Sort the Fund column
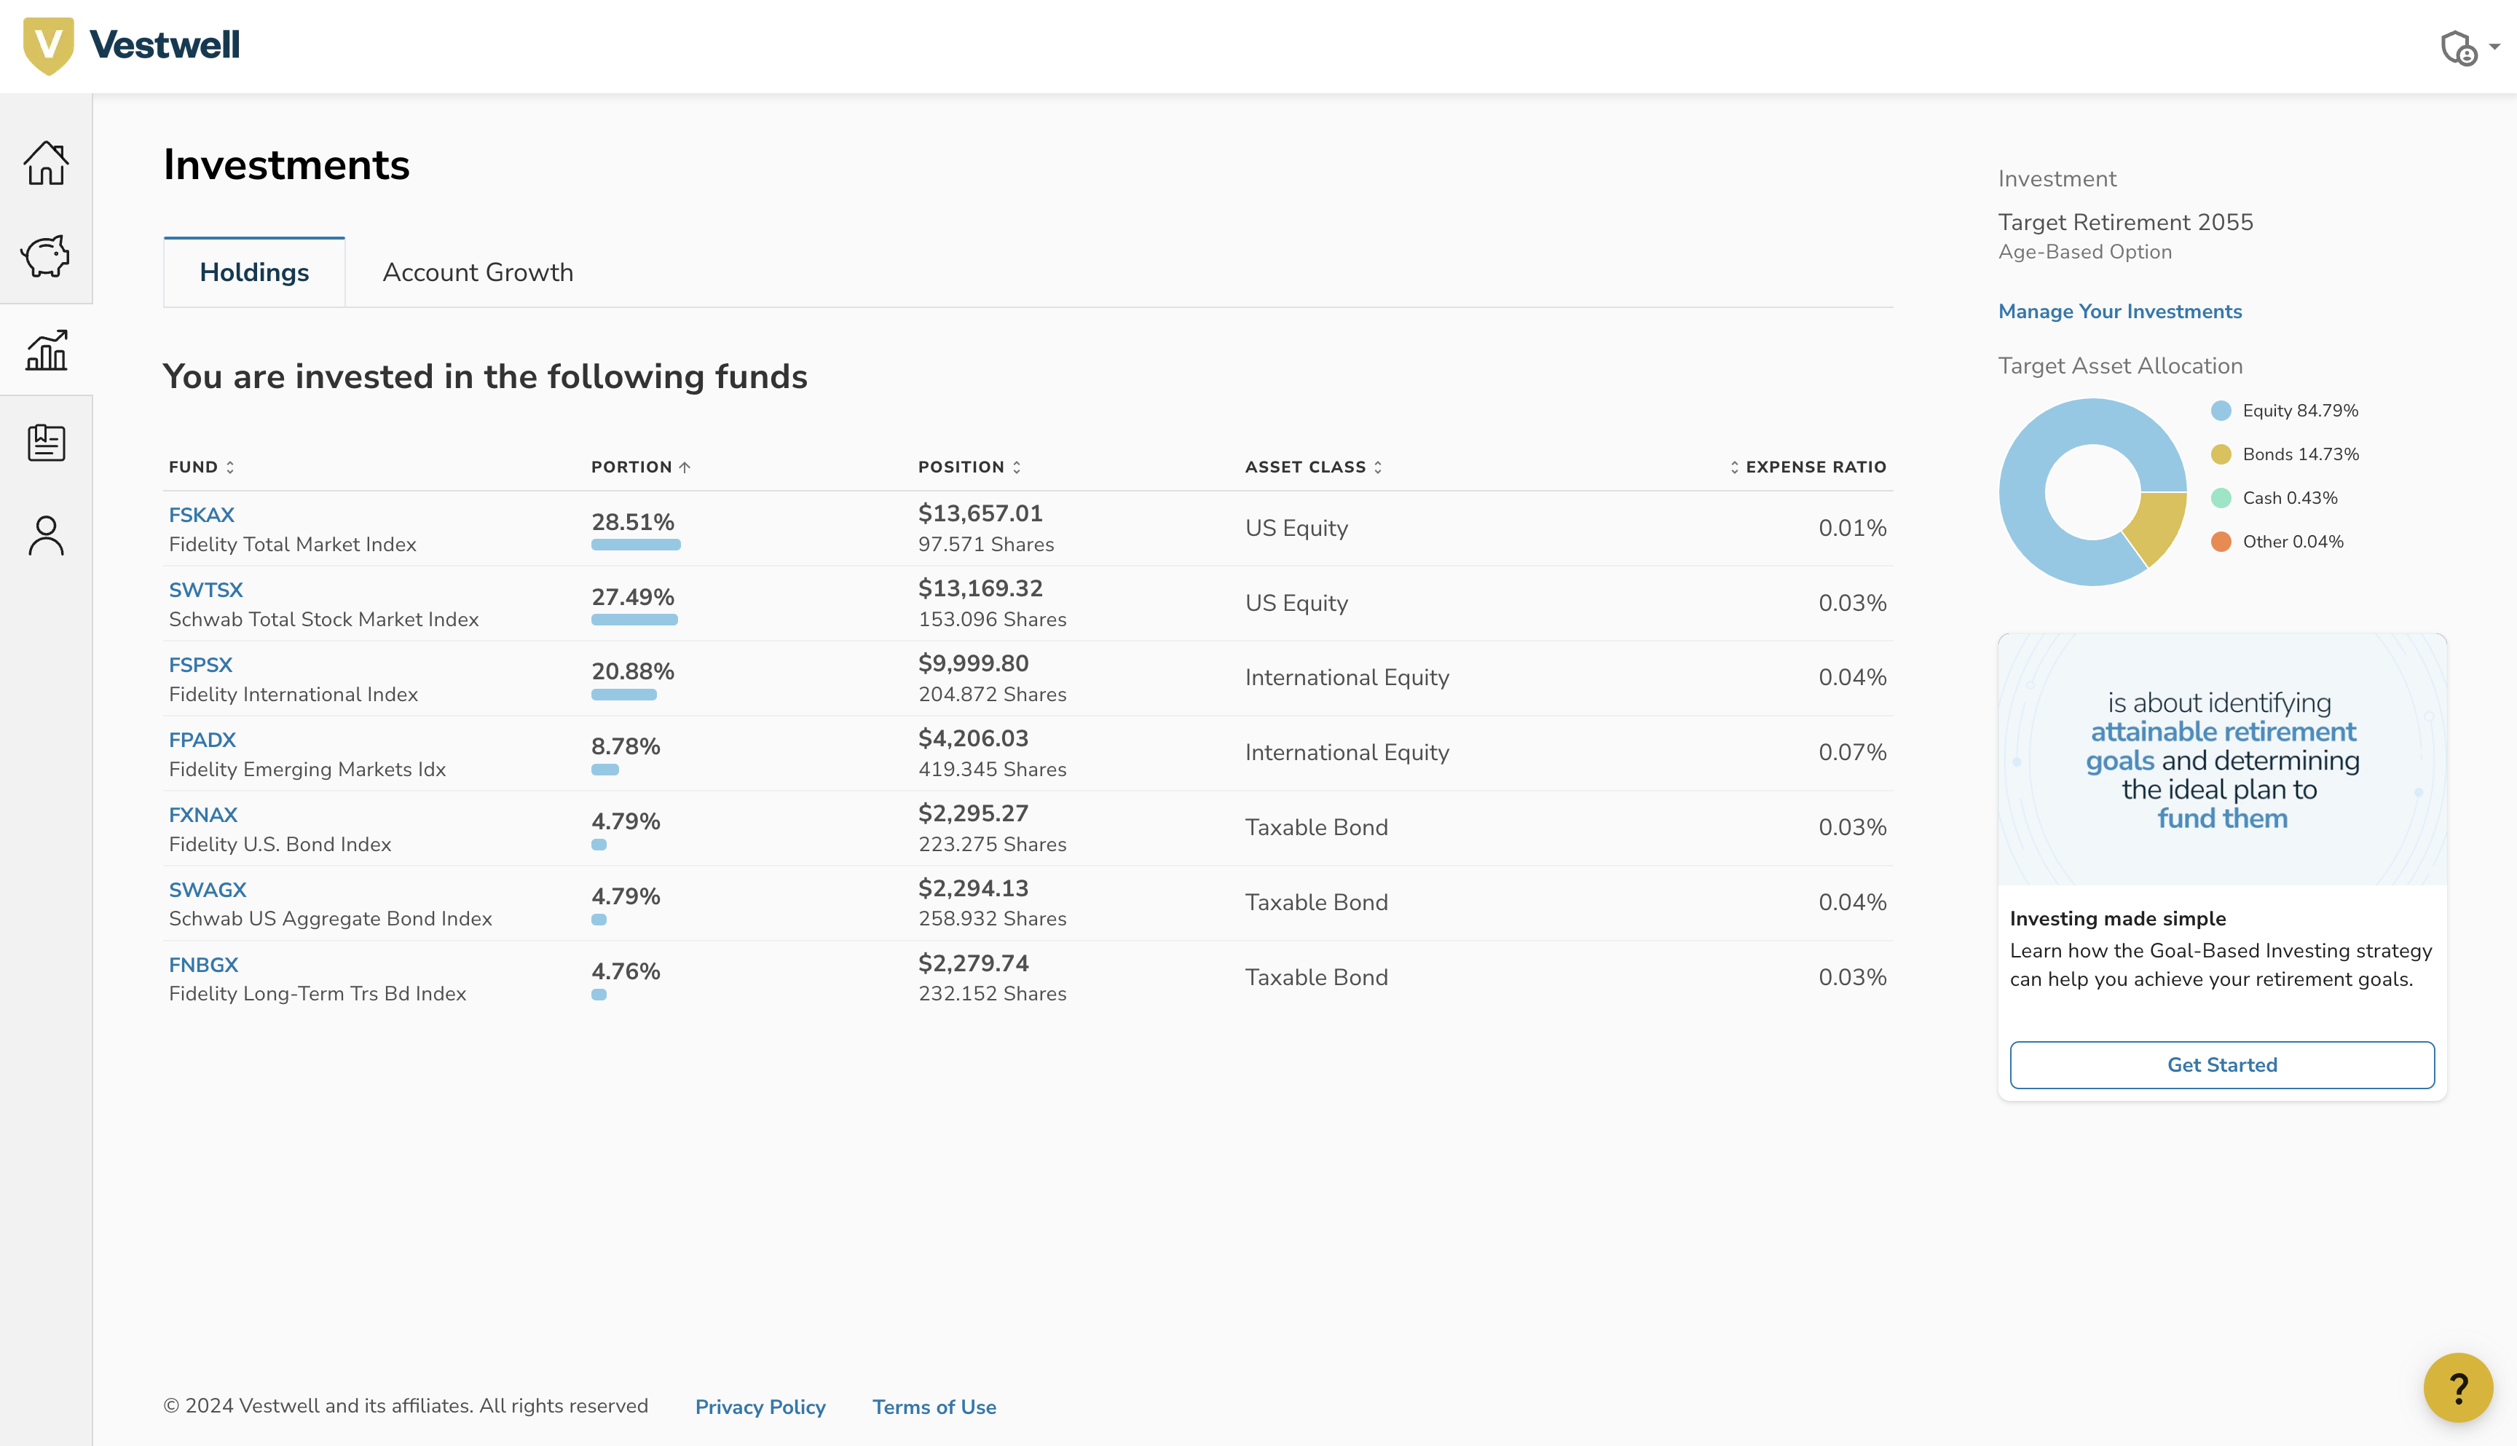The width and height of the screenshot is (2517, 1446). (x=200, y=467)
